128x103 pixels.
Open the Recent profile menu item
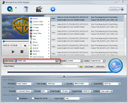coord(40,19)
